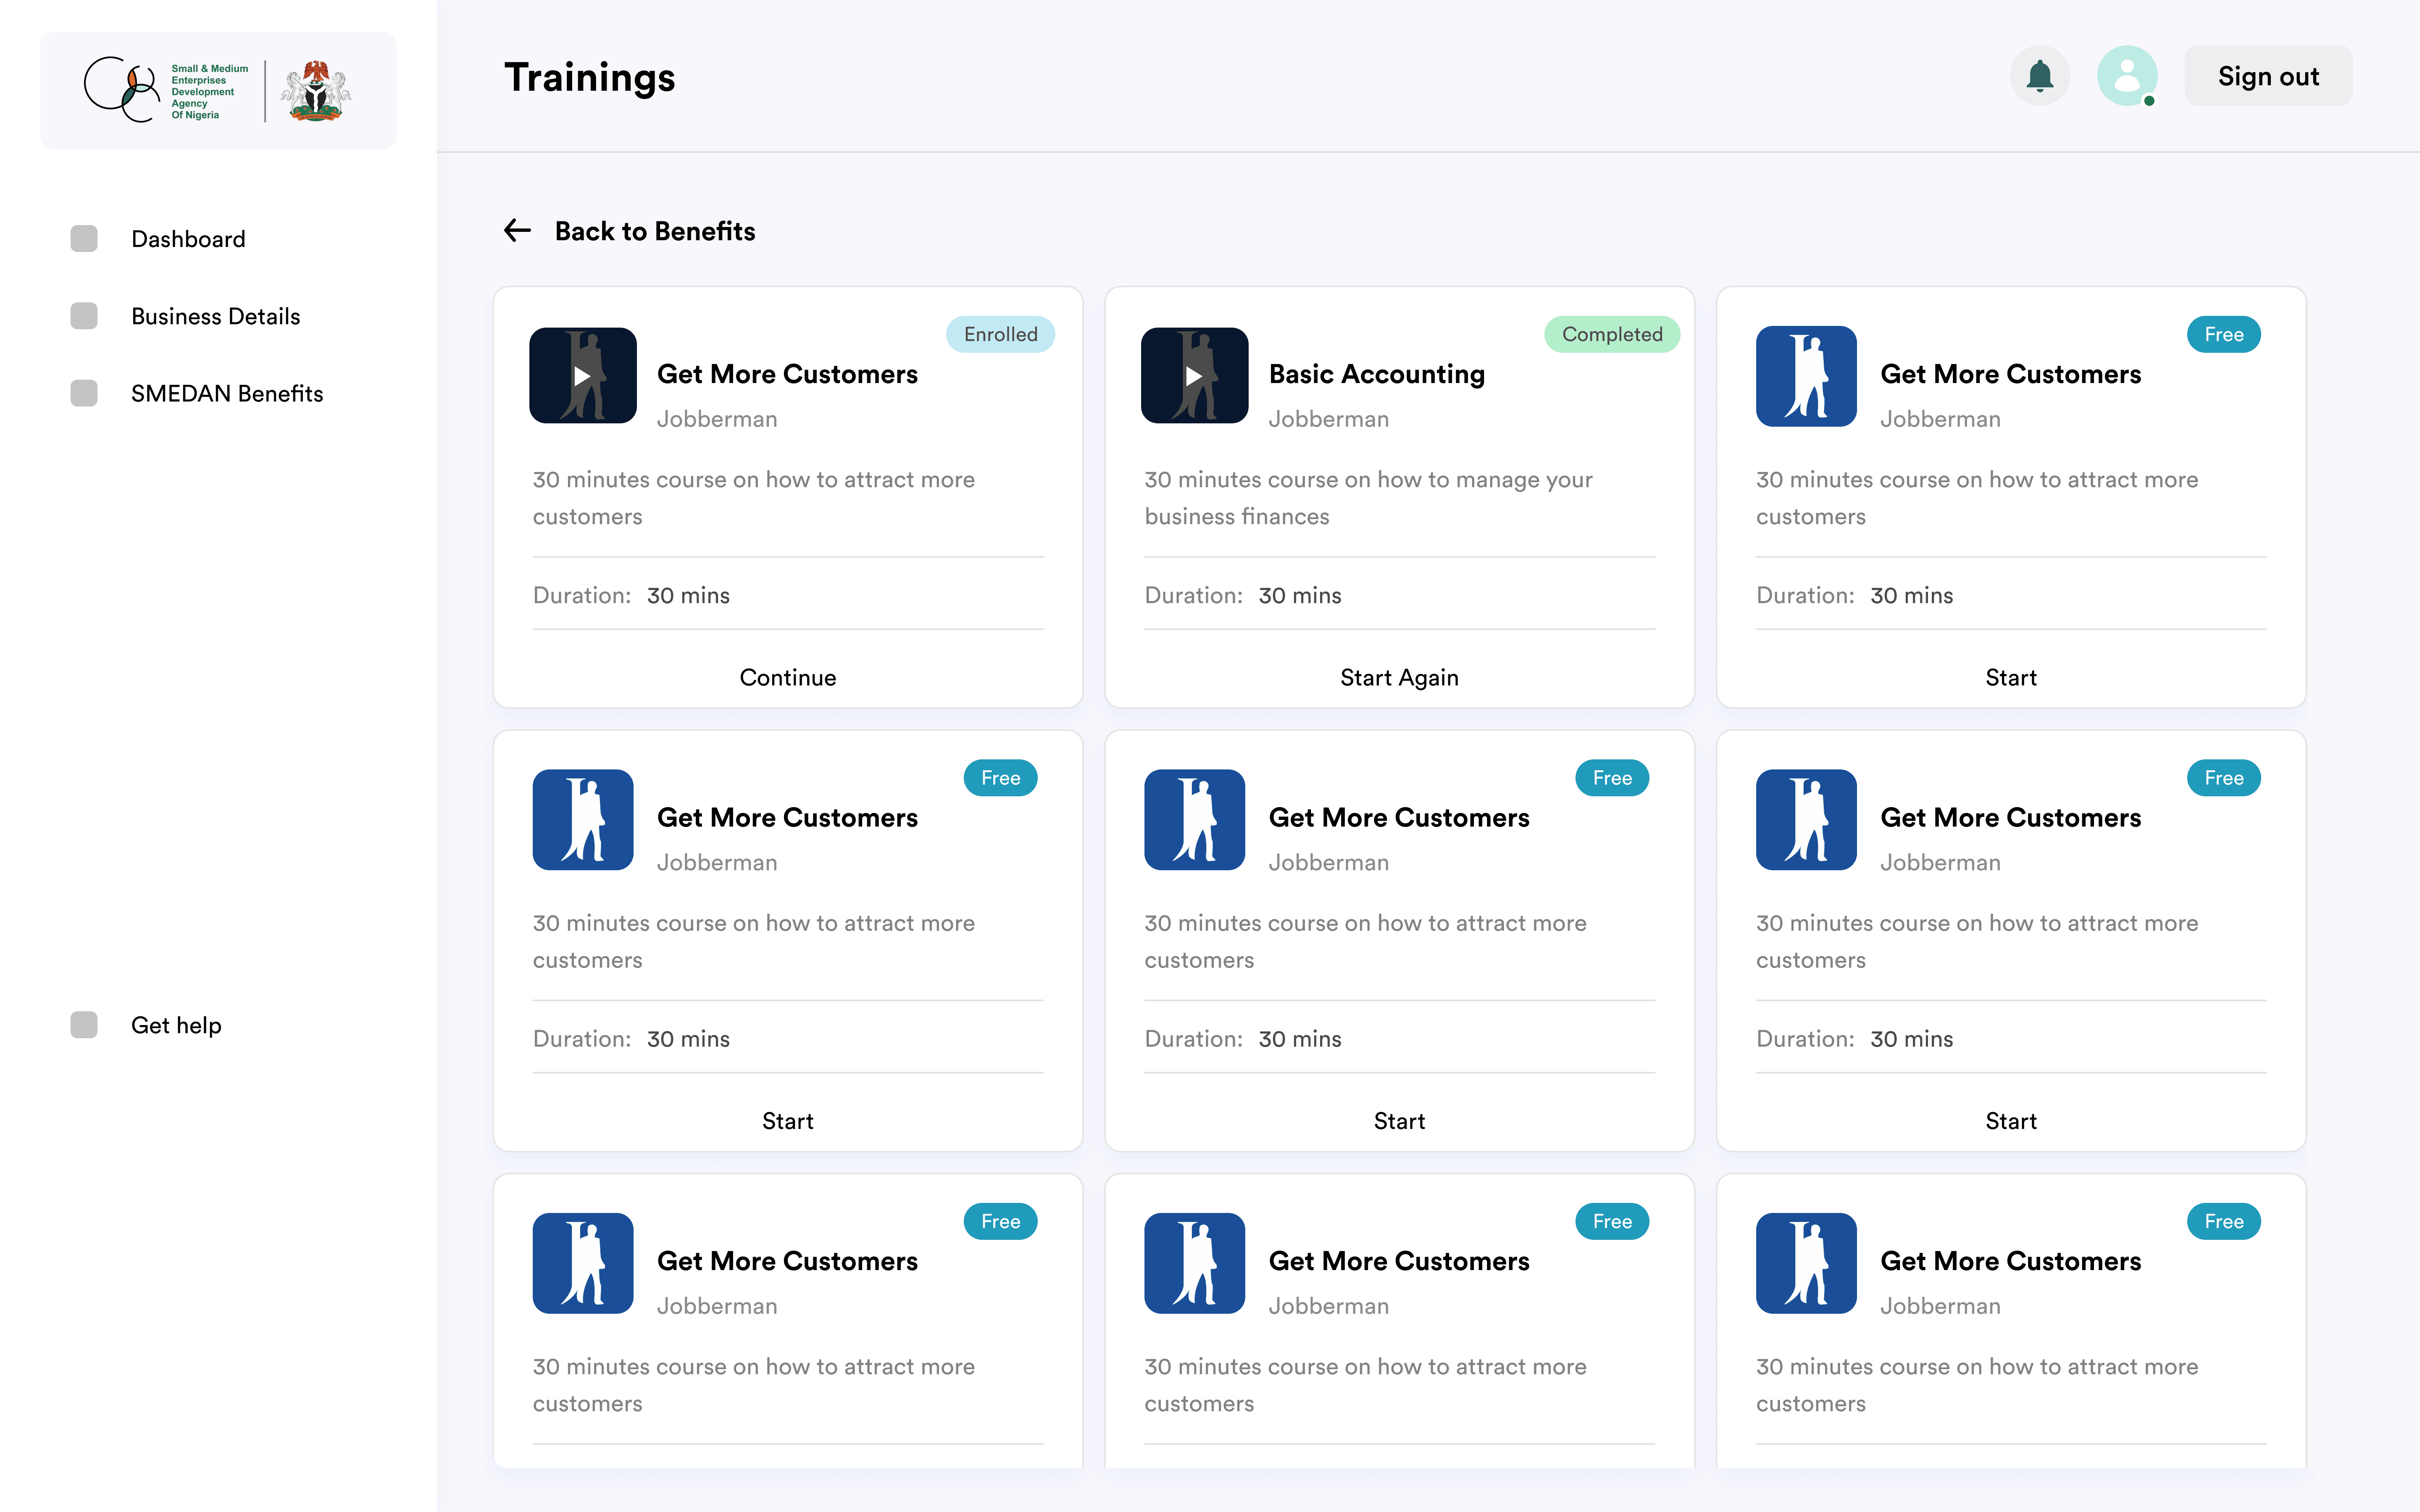This screenshot has height=1512, width=2420.
Task: Click the icon beside Get help
Action: 84,1025
